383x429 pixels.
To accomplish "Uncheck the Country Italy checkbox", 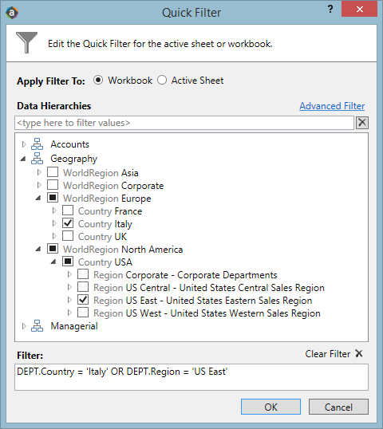I will (x=68, y=223).
